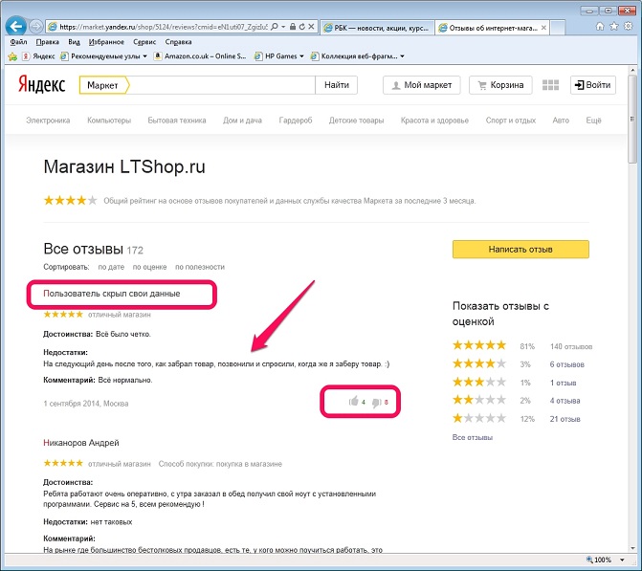The height and width of the screenshot is (571, 642).
Task: Open the Файл menu
Action: [18, 42]
